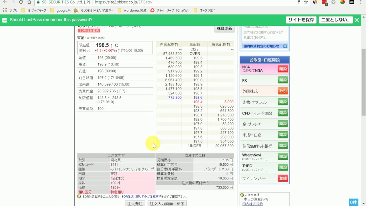Open the google系 bookmark folder
The height and width of the screenshot is (206, 366).
[60, 10]
